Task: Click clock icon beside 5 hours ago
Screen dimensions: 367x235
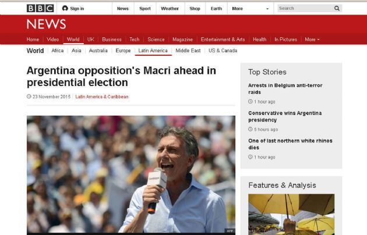Action: coord(250,129)
